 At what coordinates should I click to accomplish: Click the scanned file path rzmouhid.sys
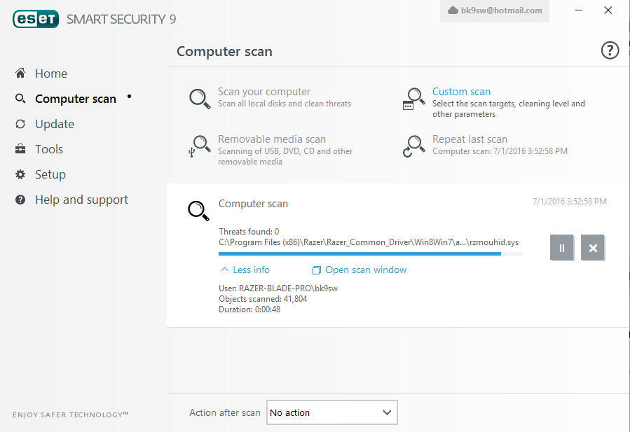(x=369, y=242)
